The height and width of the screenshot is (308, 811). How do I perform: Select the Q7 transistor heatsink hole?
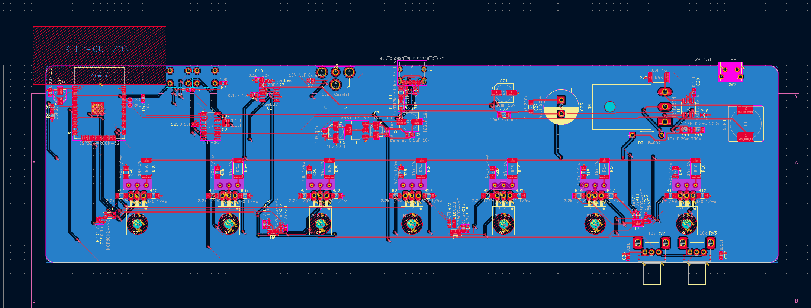(x=138, y=224)
